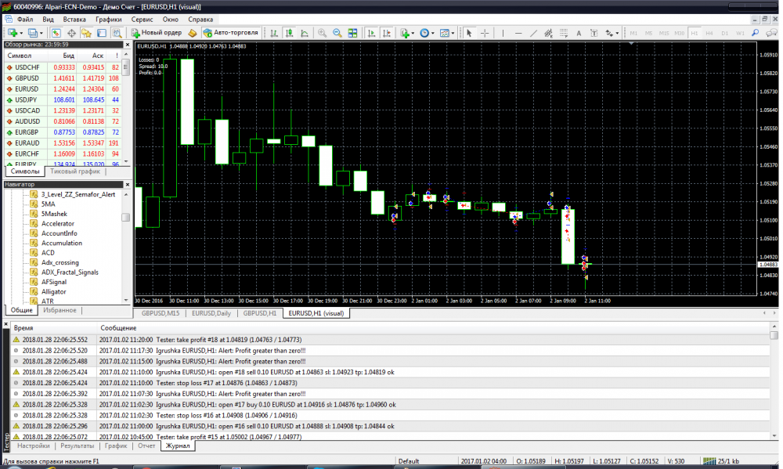Tile chart windows with grid icon
The image size is (783, 469).
click(x=352, y=33)
